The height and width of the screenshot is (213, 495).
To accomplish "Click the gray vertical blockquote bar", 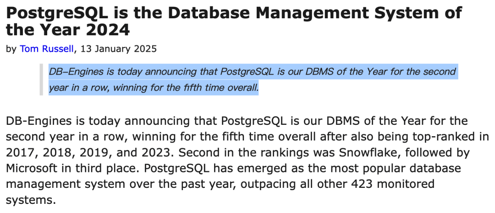I will pos(41,80).
